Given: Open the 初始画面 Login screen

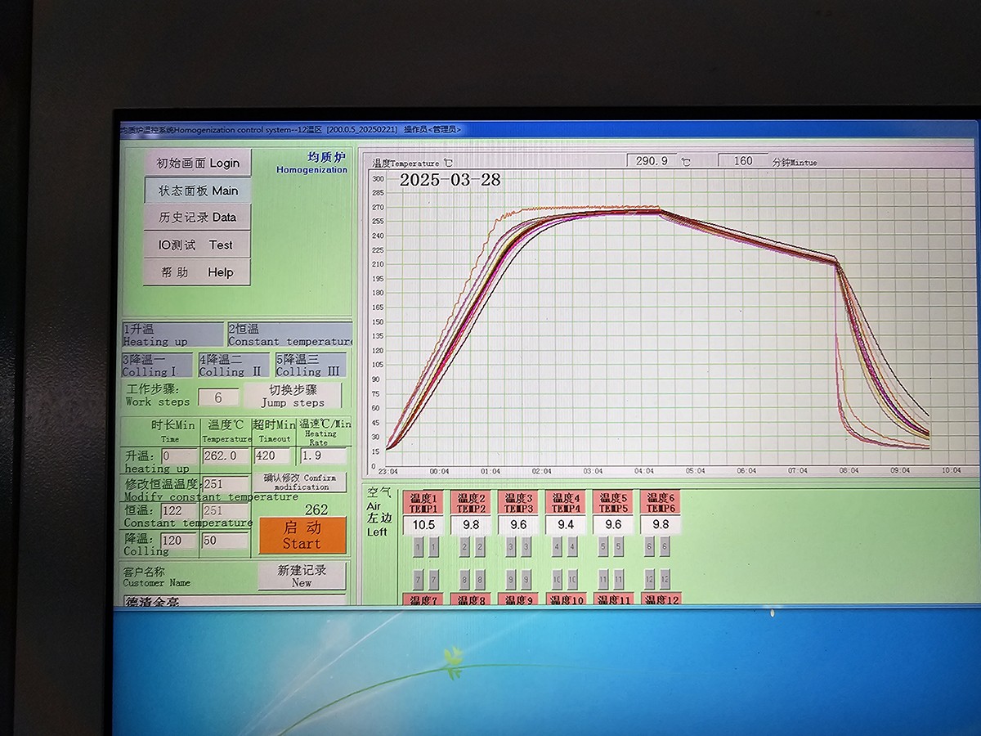Looking at the screenshot, I should (x=197, y=164).
